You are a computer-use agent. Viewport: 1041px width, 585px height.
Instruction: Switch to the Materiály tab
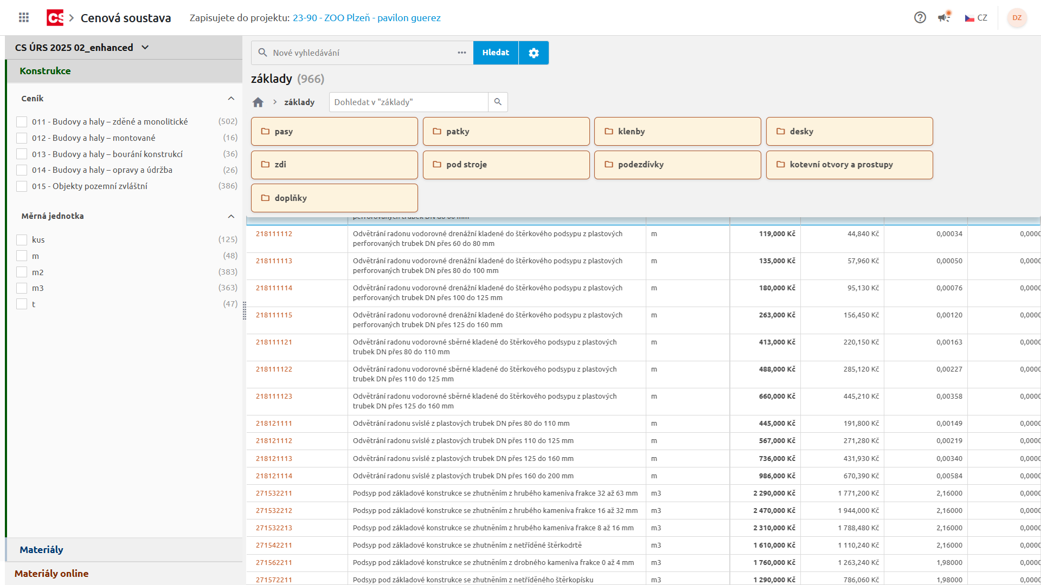click(42, 550)
